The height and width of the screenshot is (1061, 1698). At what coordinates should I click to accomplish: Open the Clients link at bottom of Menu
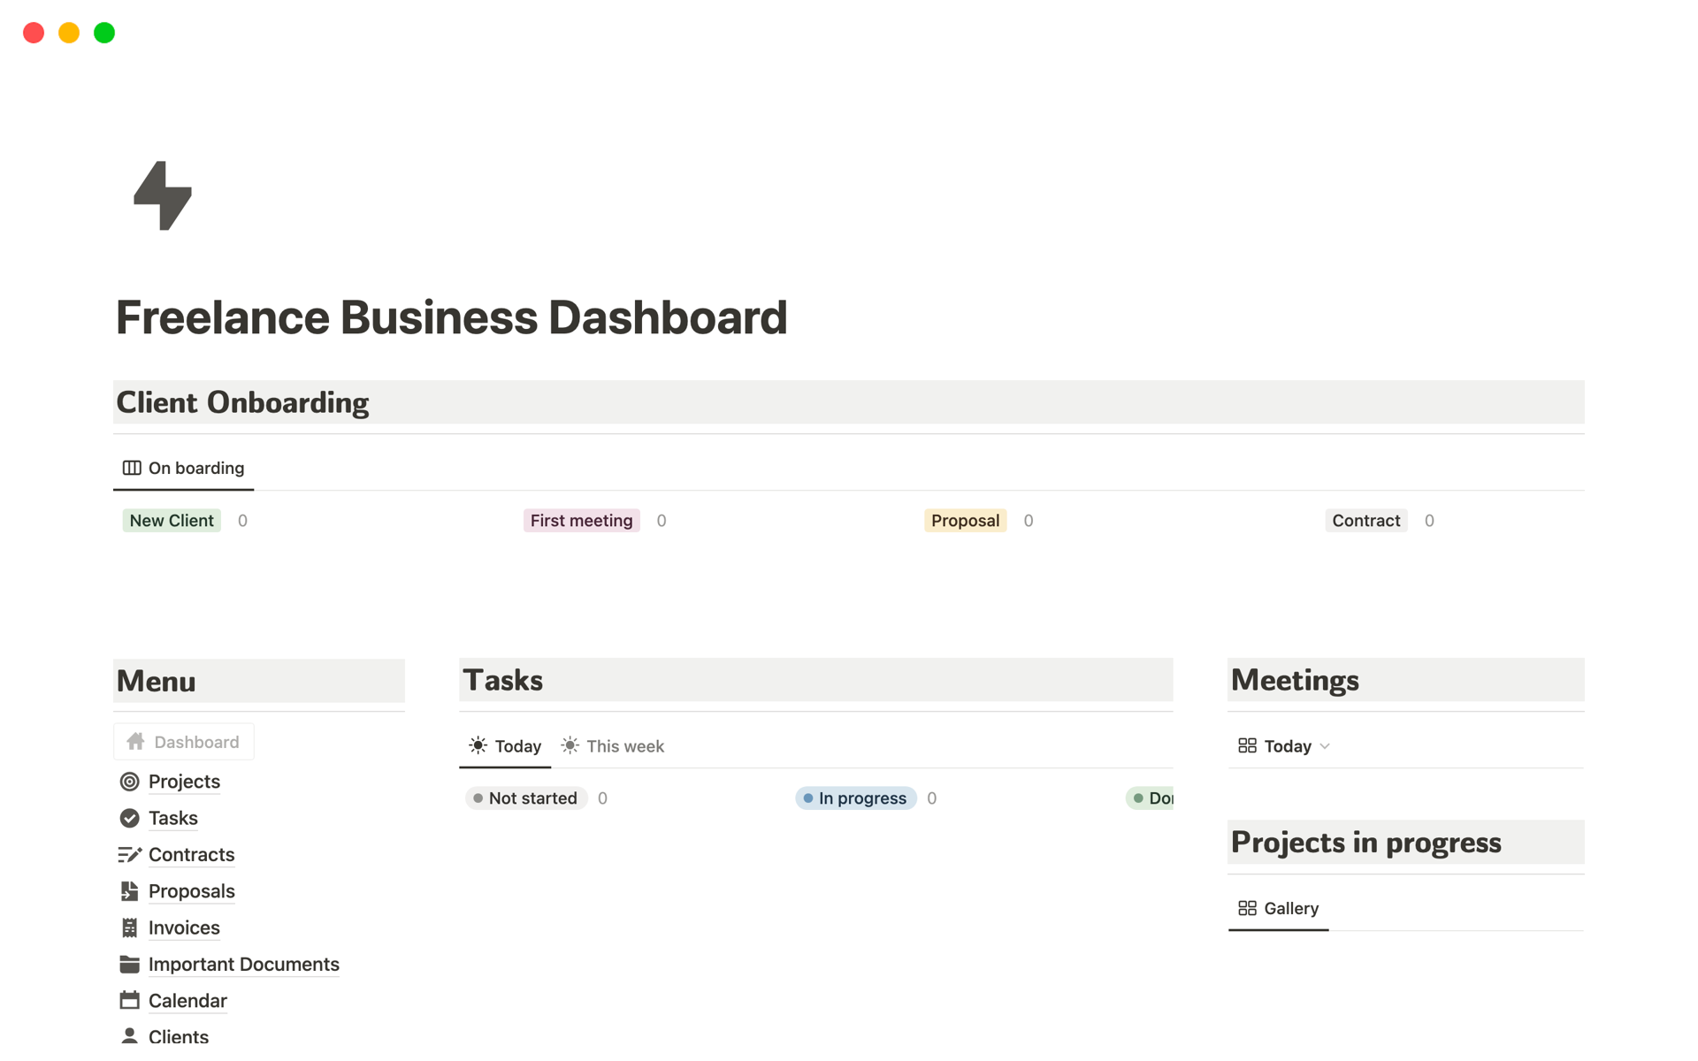[x=178, y=1034]
